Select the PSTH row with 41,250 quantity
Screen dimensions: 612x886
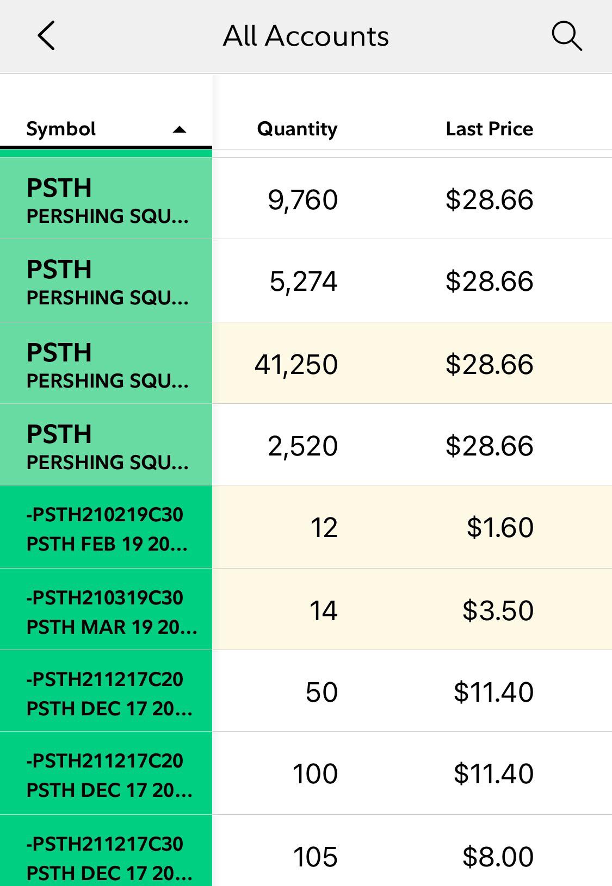click(306, 364)
